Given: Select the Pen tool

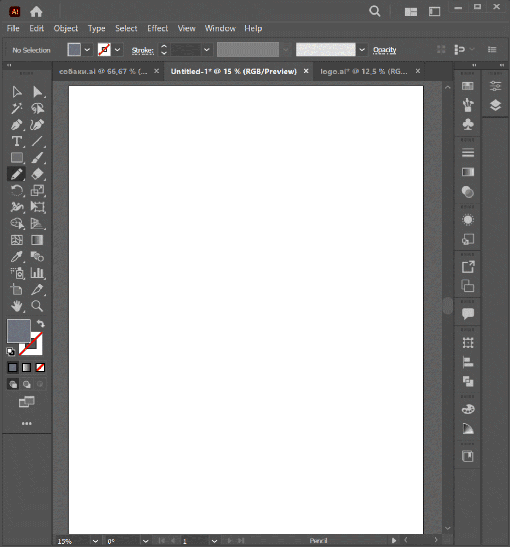Looking at the screenshot, I should point(16,125).
